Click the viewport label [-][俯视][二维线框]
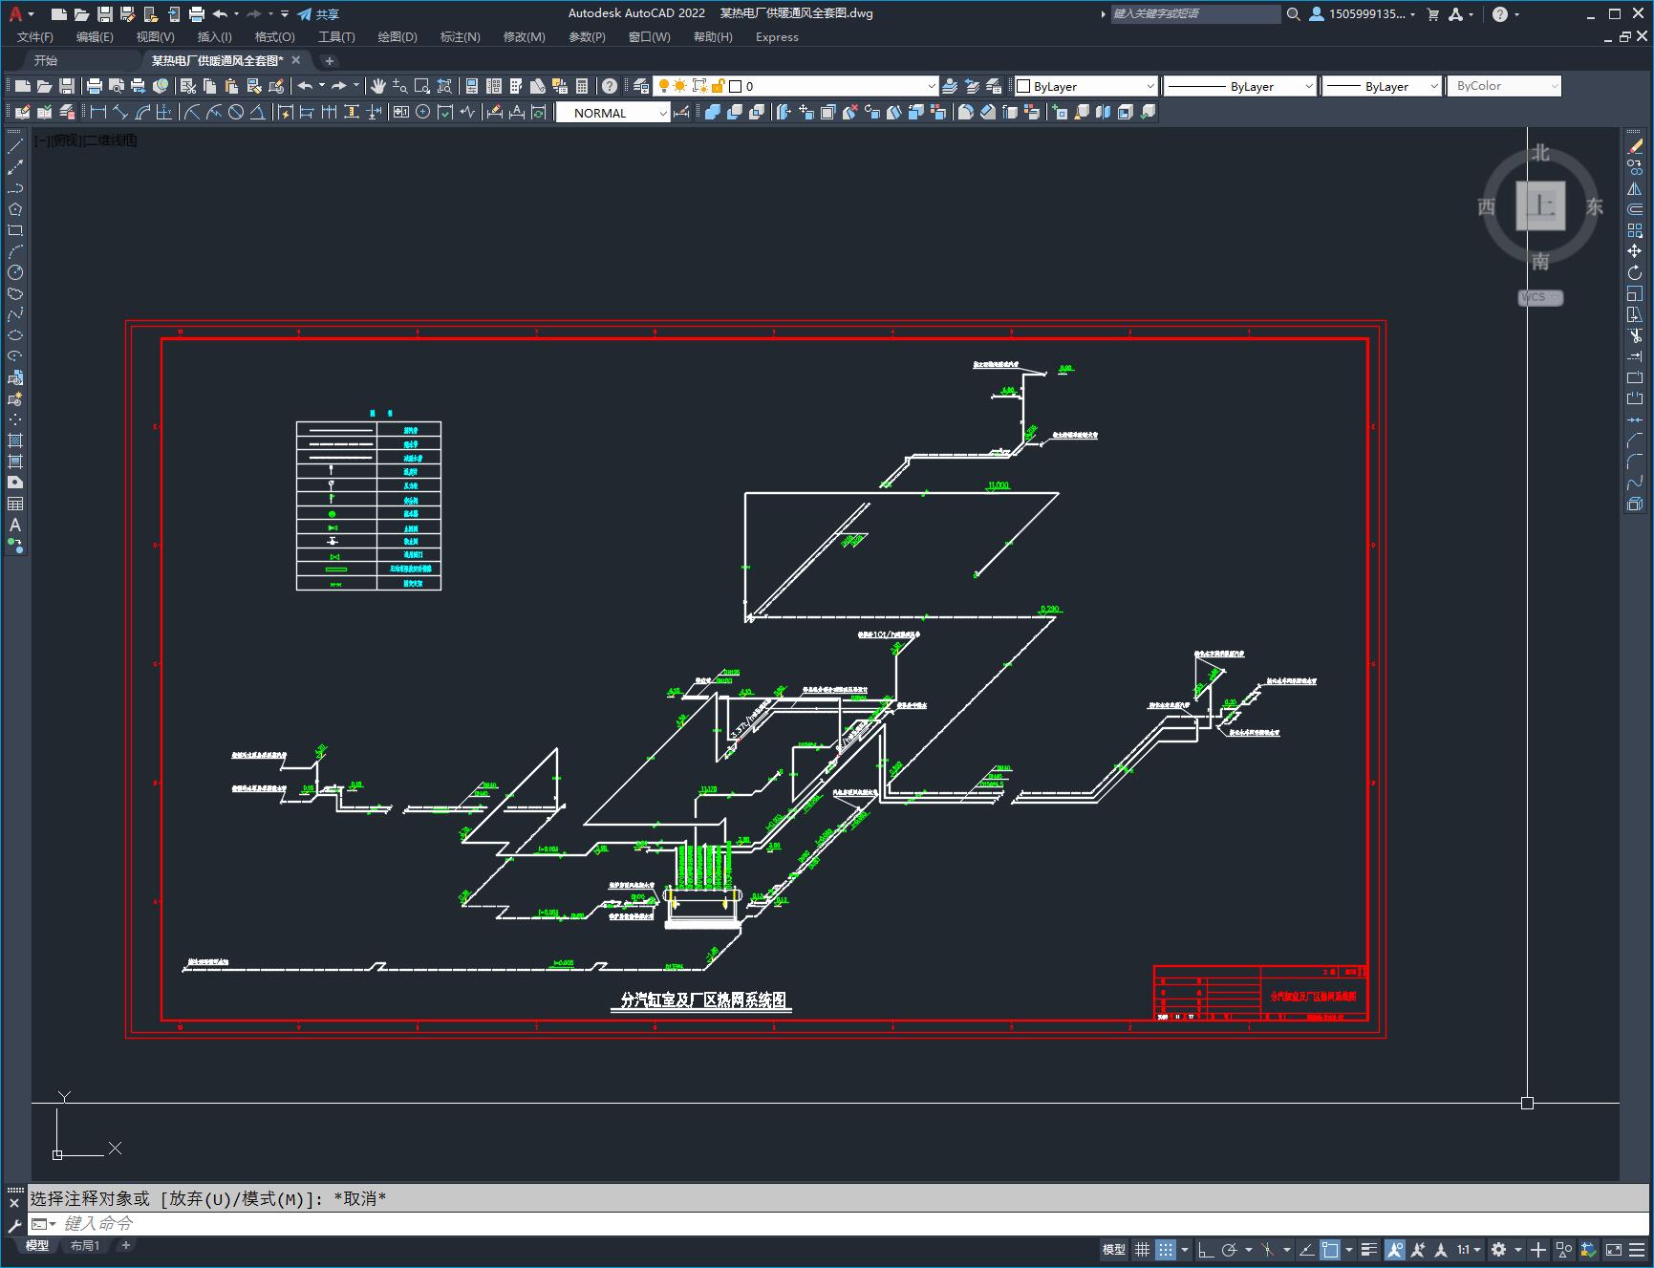 86,140
